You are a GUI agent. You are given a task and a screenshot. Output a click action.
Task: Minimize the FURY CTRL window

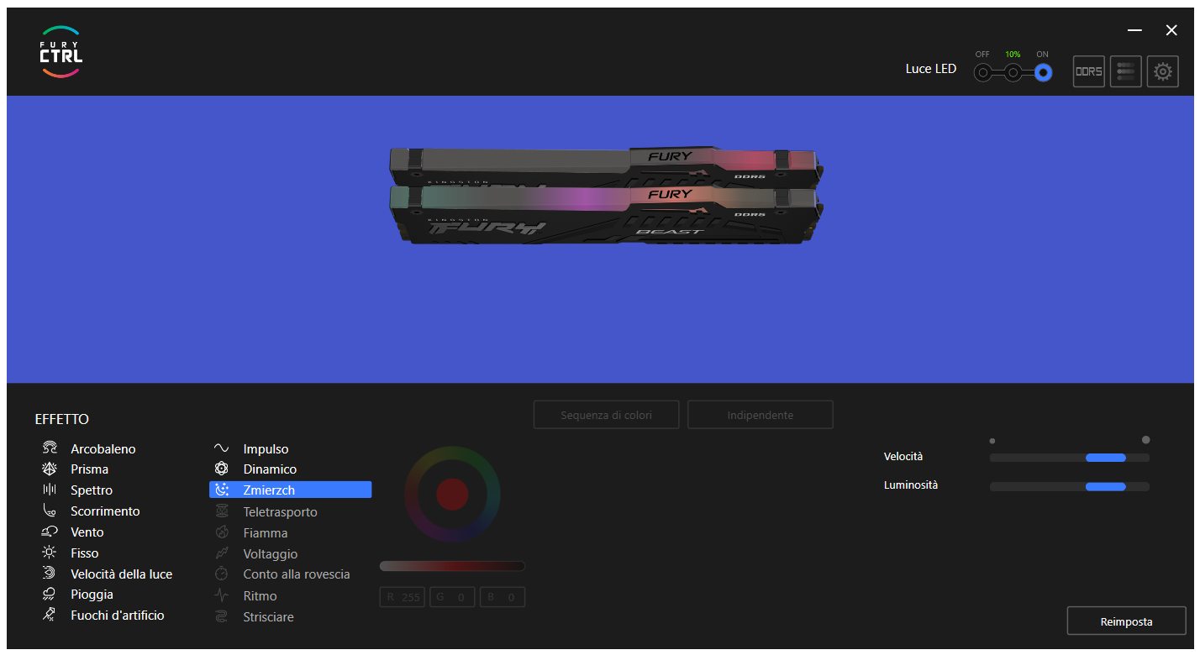pos(1135,30)
